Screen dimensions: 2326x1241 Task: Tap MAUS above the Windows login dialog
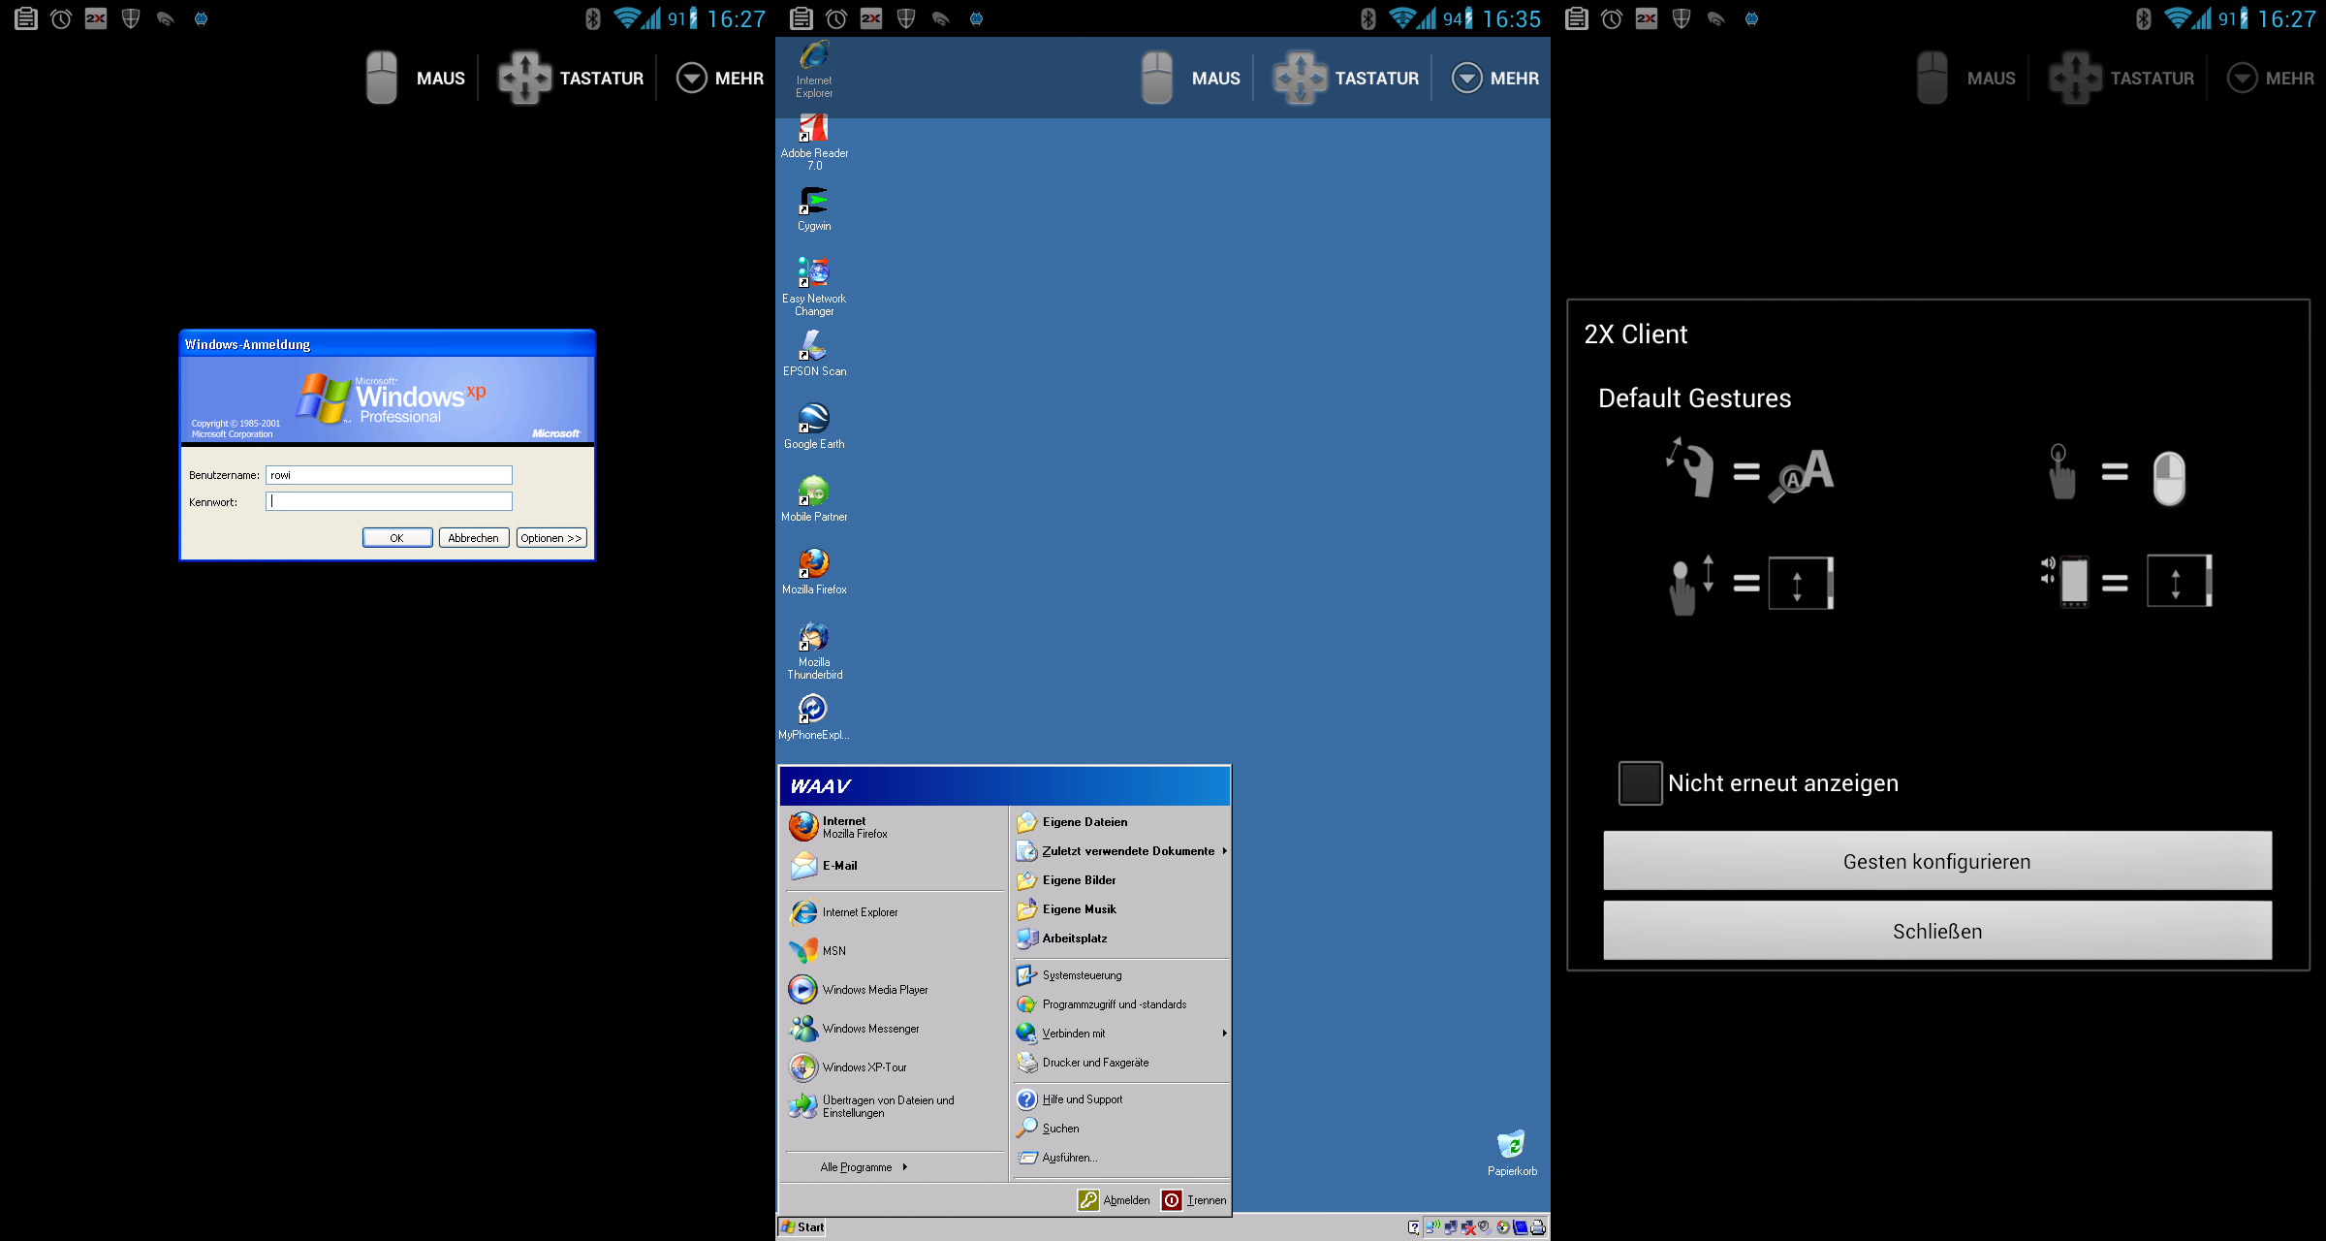[415, 78]
